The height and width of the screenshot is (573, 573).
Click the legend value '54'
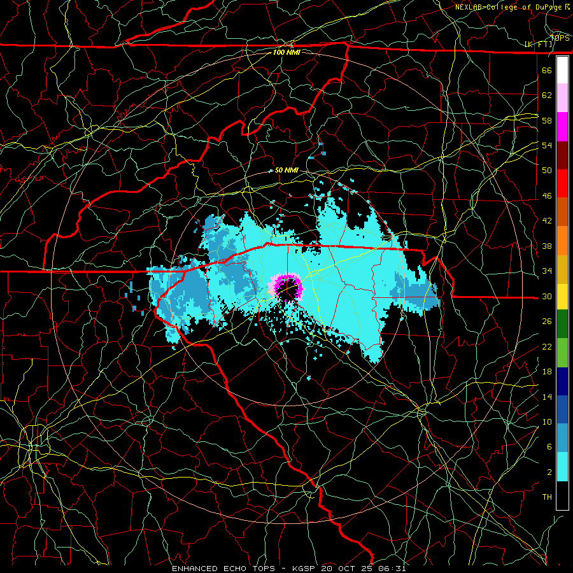(x=547, y=145)
